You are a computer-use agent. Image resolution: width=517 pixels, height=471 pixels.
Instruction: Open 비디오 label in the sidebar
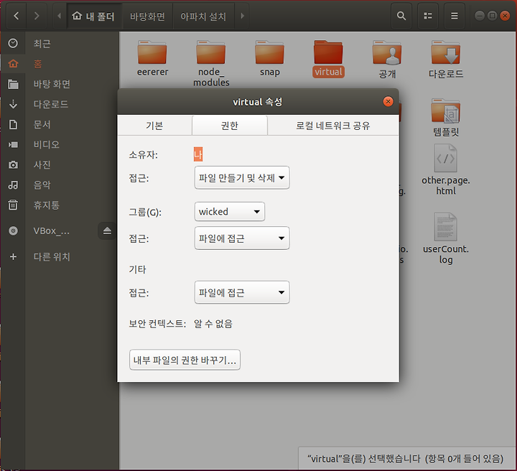pos(47,145)
